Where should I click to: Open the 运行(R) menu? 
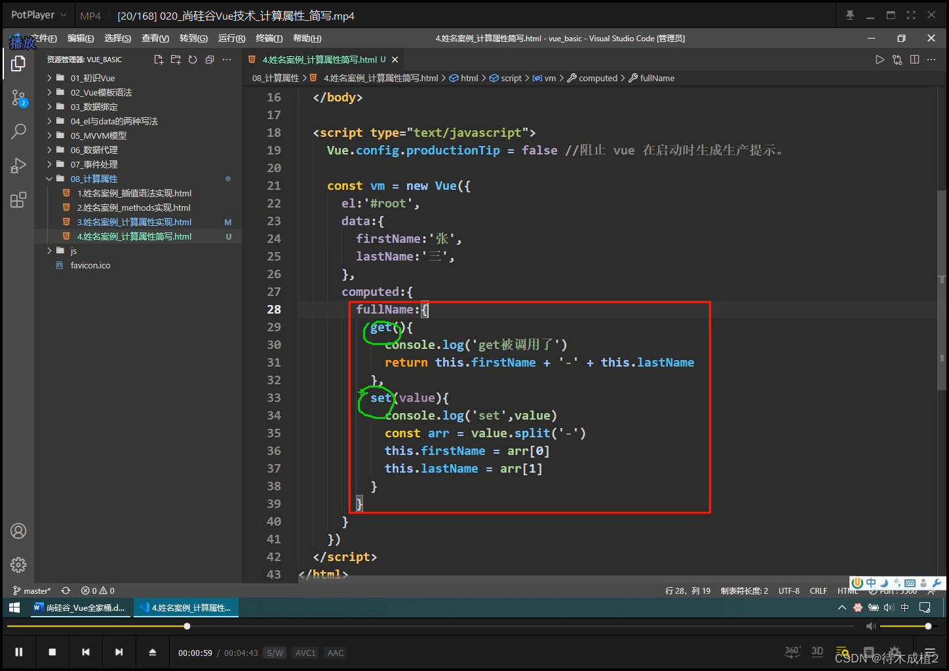(x=231, y=39)
